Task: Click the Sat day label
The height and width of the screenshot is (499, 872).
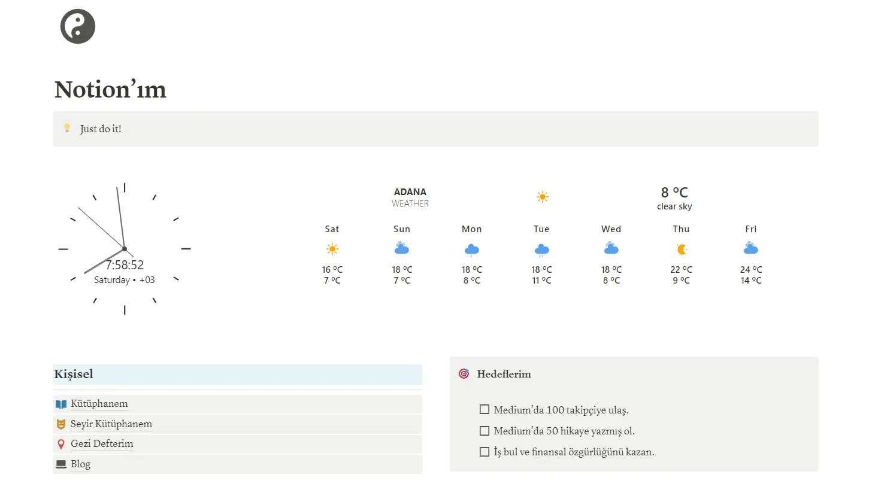Action: [332, 229]
